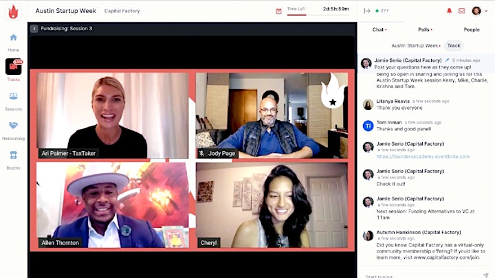Click the 'Next session: Funding Alternatives' message
495x278 pixels.
(426, 214)
